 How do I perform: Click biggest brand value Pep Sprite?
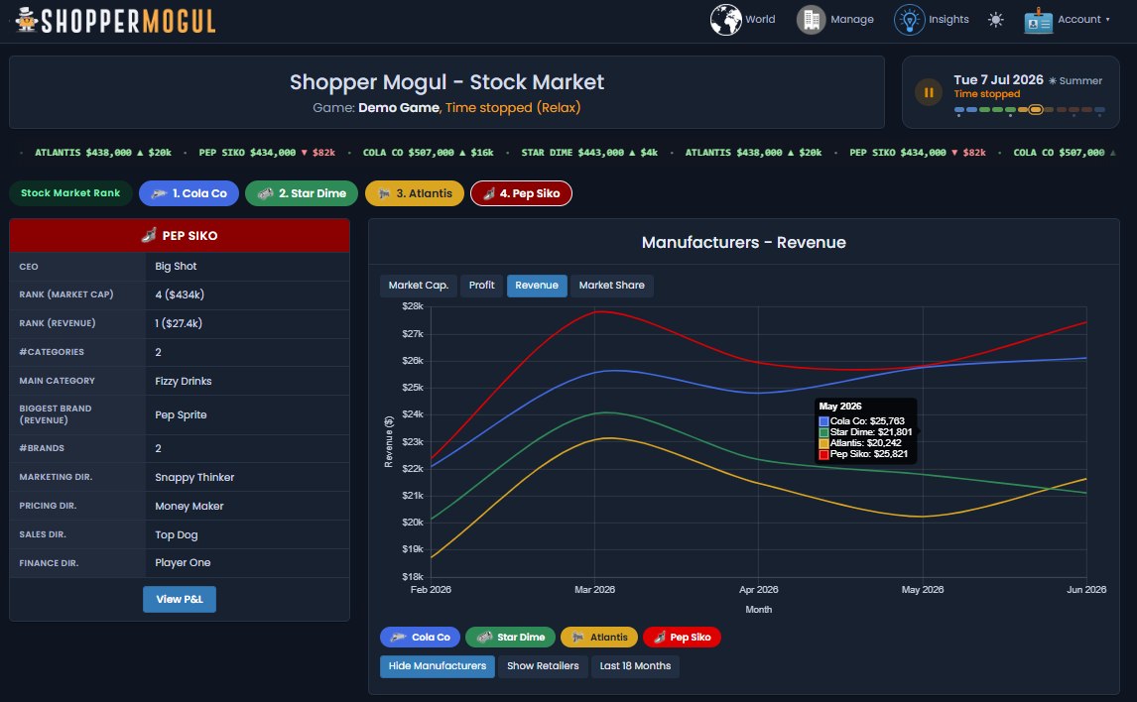click(x=181, y=415)
